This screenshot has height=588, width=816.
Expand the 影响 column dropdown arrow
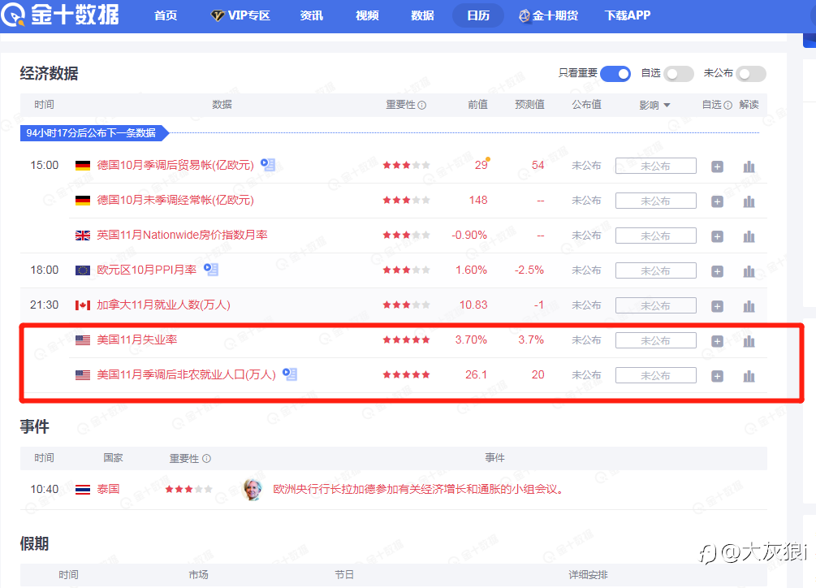667,105
